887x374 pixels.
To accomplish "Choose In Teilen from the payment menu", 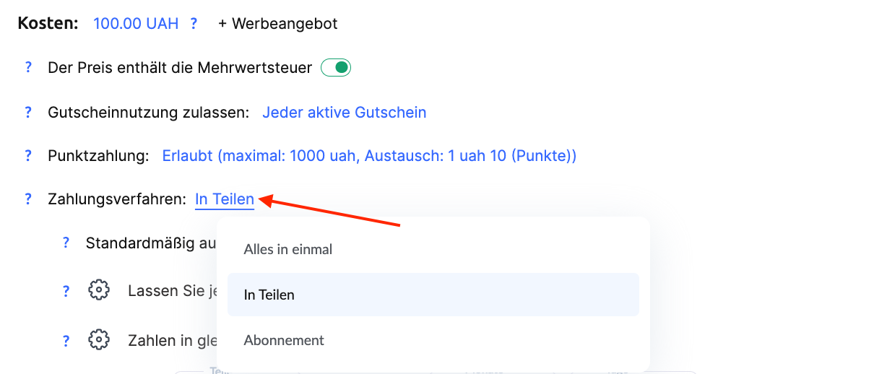I will click(x=269, y=295).
